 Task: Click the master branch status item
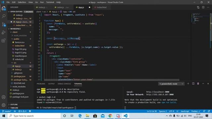(7, 111)
